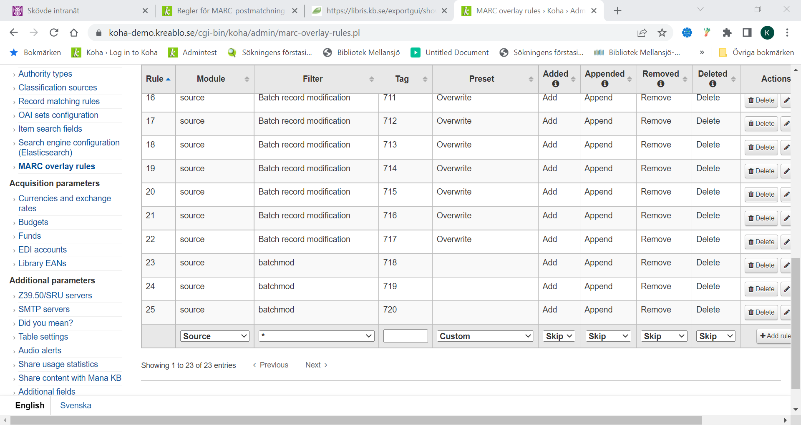
Task: Open Record matching rules link
Action: pos(59,101)
